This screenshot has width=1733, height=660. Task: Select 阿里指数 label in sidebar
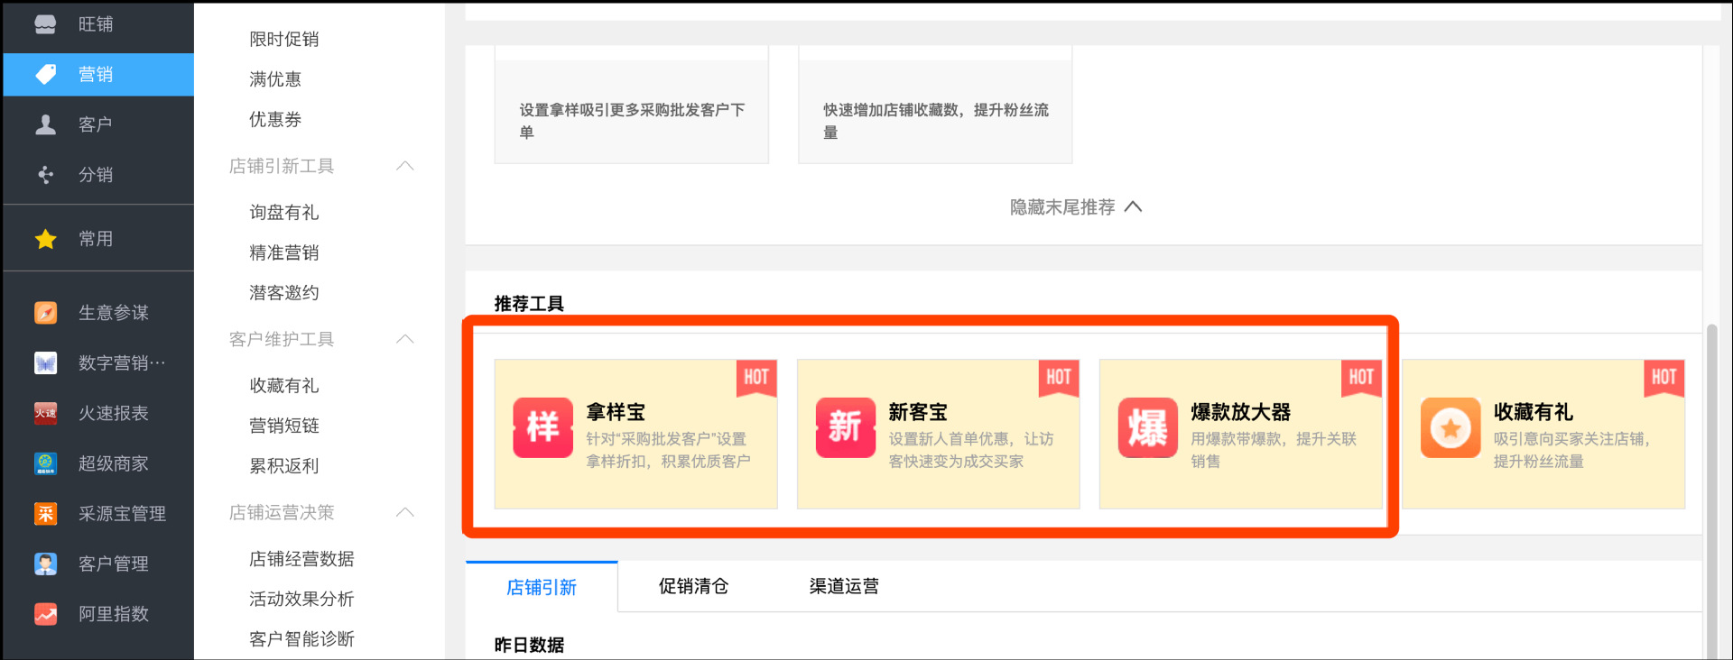114,614
